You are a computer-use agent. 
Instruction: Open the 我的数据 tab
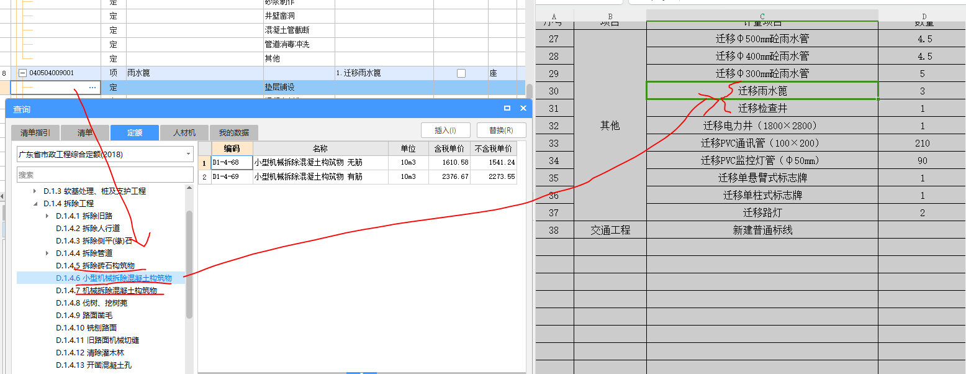pyautogui.click(x=234, y=133)
